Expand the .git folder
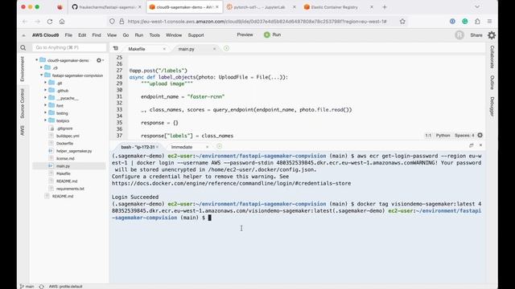The width and height of the screenshot is (515, 289). click(45, 83)
